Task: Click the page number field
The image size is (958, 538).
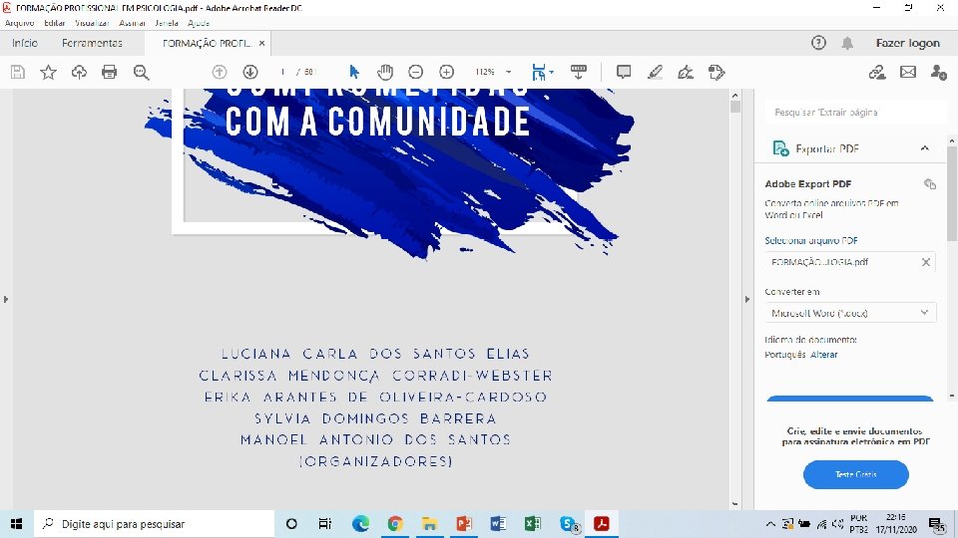Action: click(282, 72)
